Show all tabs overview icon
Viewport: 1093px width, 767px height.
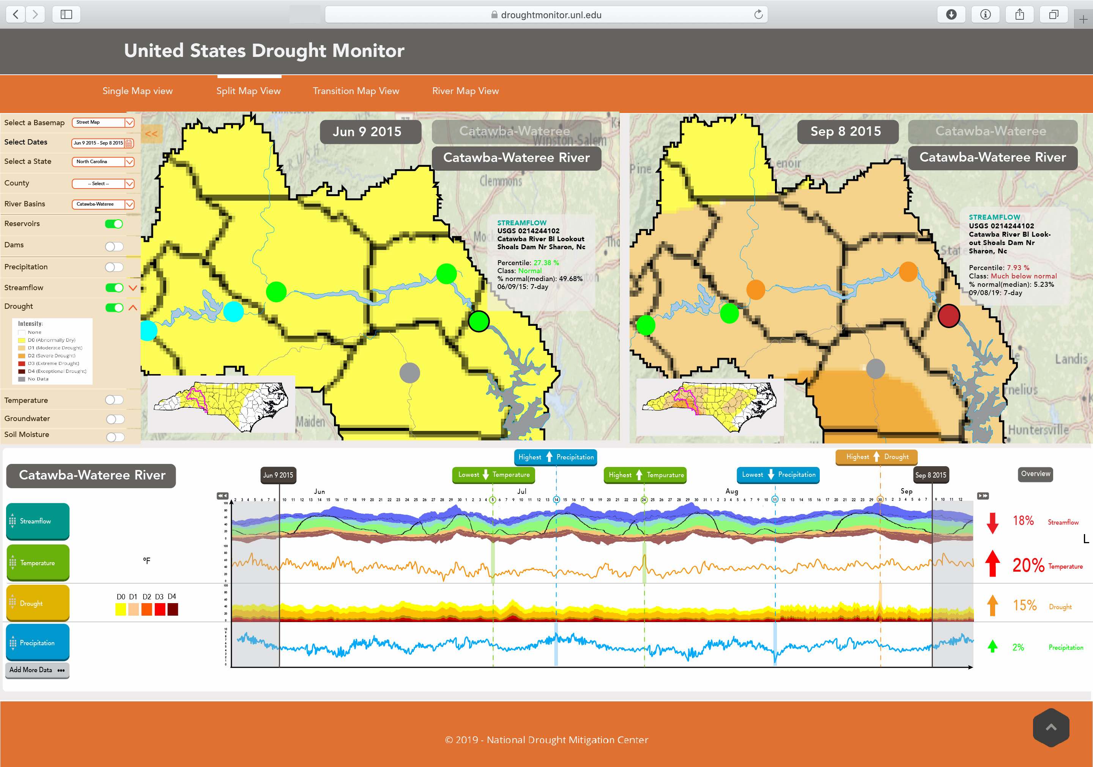[x=1054, y=14]
